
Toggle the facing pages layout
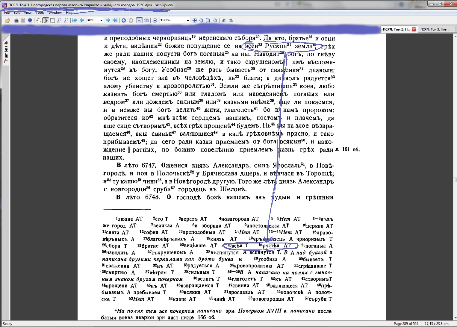pos(146,20)
